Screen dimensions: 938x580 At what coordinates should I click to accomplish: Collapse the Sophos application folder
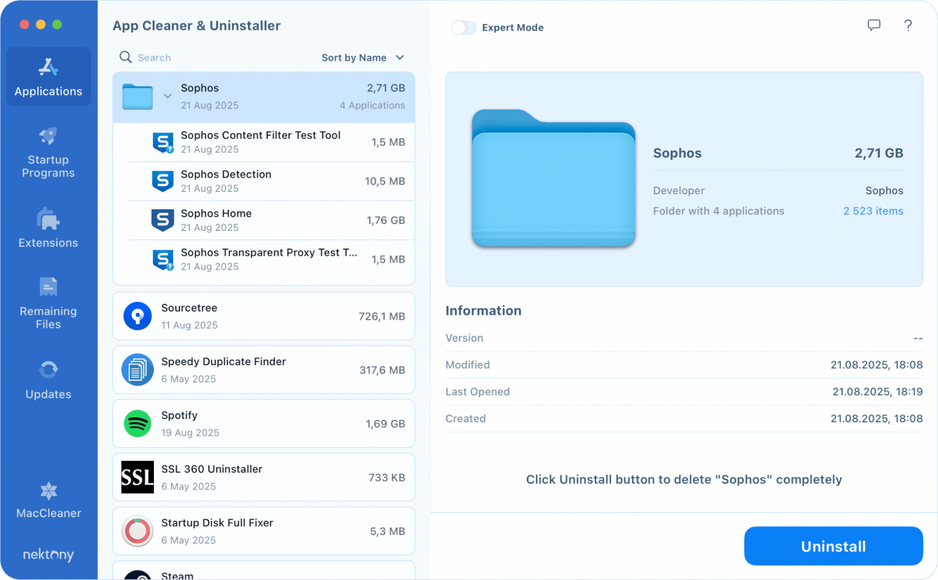(x=168, y=96)
